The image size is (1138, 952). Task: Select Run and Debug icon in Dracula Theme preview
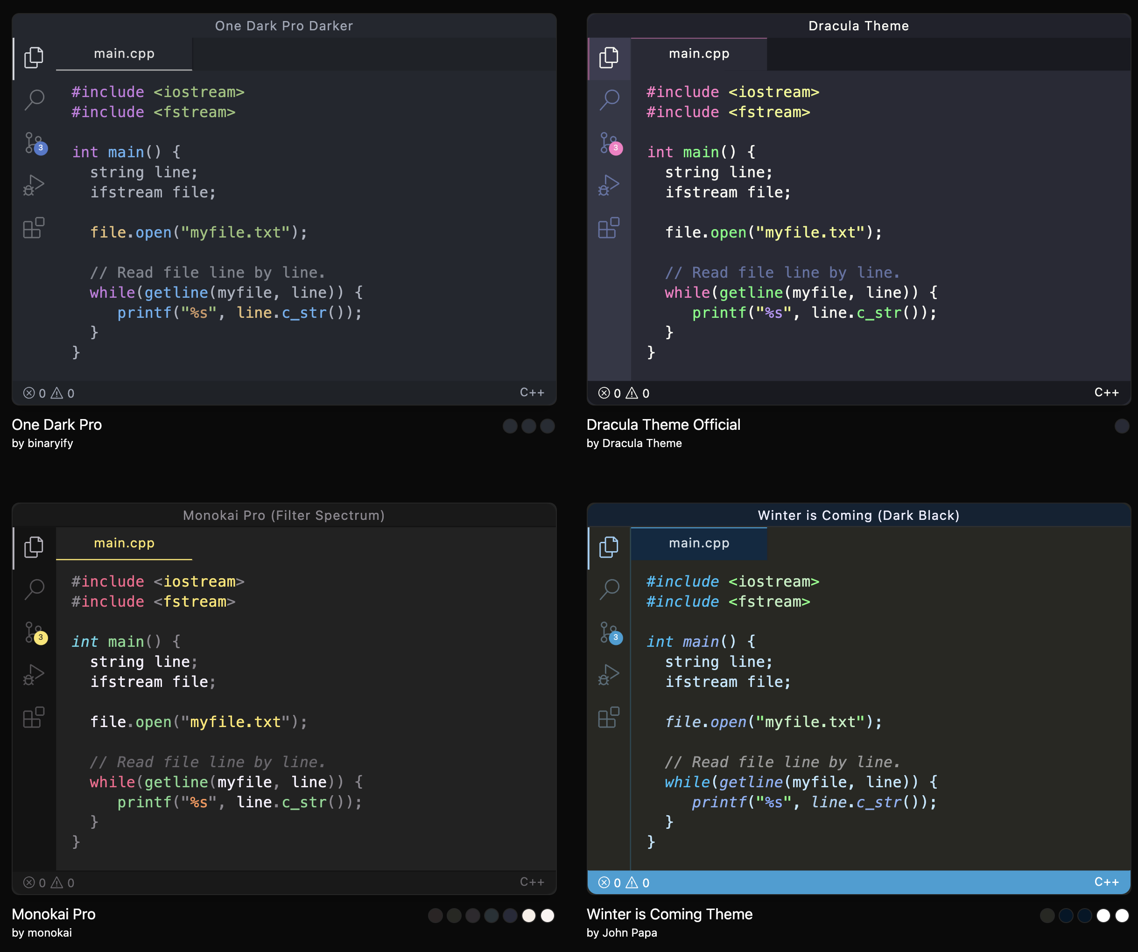[x=609, y=185]
